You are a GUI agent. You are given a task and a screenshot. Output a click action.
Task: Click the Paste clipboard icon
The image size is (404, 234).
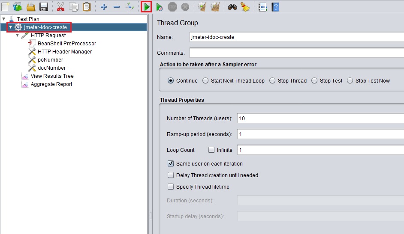pos(87,7)
